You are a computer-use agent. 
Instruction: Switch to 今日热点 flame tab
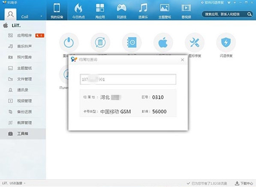coord(79,10)
